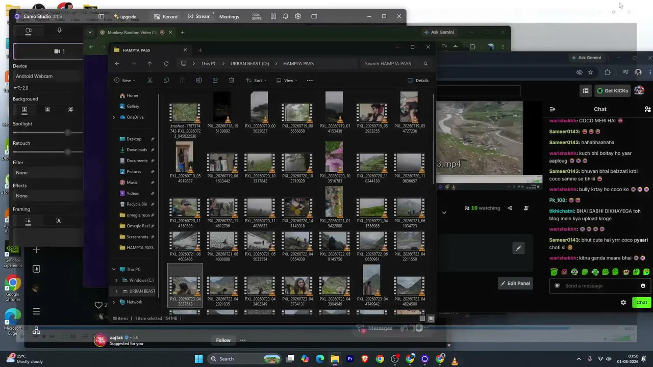The image size is (653, 367).
Task: Click Get KICKs button
Action: click(612, 91)
